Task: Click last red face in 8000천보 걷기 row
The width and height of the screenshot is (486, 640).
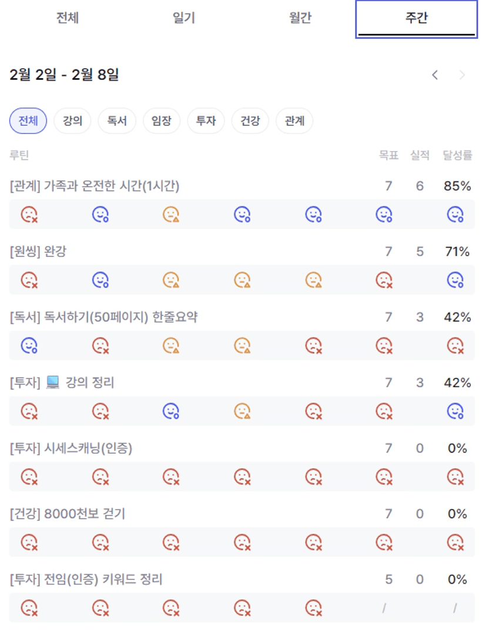Action: click(x=455, y=542)
